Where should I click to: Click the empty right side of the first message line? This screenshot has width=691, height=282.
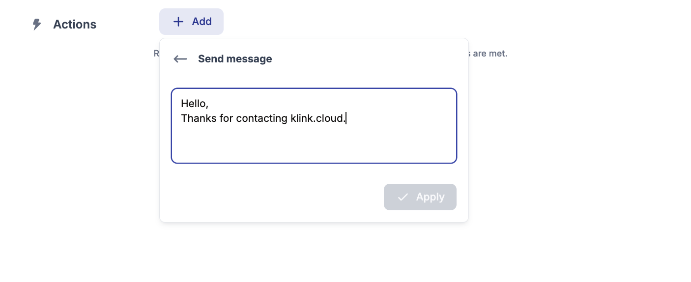344,104
